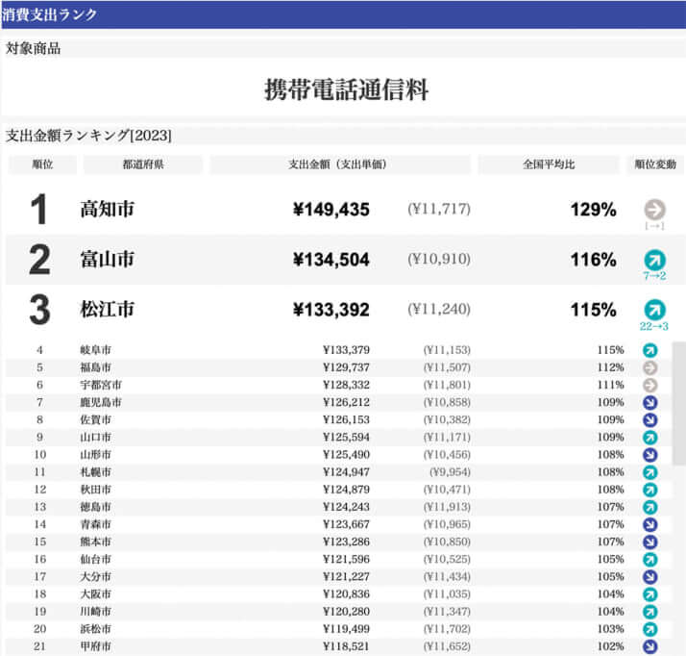Viewport: 686px width, 656px height.
Task: Click the rank change icon for 札幌市
Action: [649, 472]
